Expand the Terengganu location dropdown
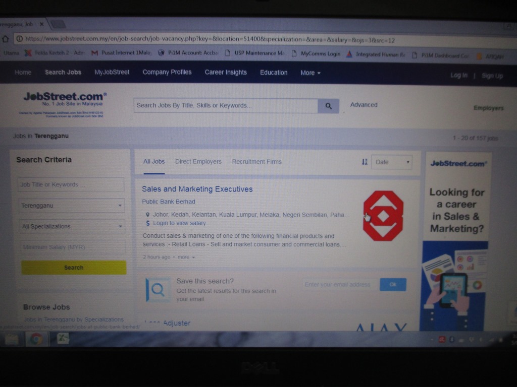Screen dimensions: 517x387 [x=71, y=206]
